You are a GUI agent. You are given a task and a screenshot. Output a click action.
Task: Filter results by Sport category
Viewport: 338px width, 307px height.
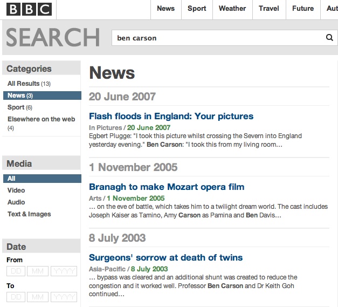coord(16,107)
